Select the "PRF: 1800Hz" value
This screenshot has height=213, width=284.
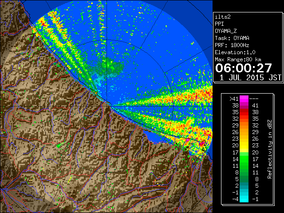(x=232, y=45)
